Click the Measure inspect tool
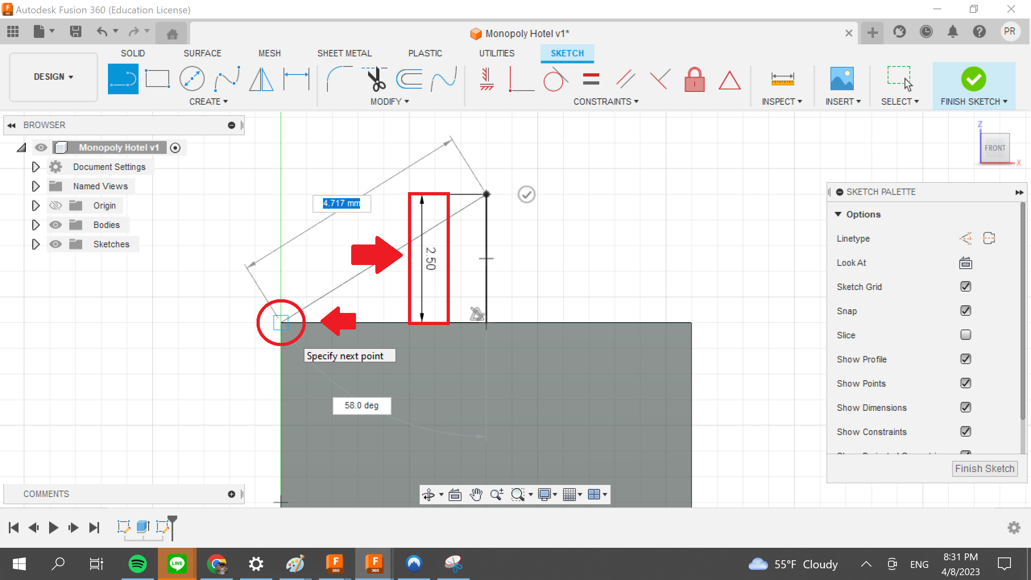 coord(782,79)
